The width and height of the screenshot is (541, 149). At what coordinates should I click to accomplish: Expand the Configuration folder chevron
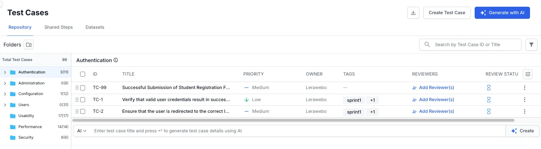5,94
